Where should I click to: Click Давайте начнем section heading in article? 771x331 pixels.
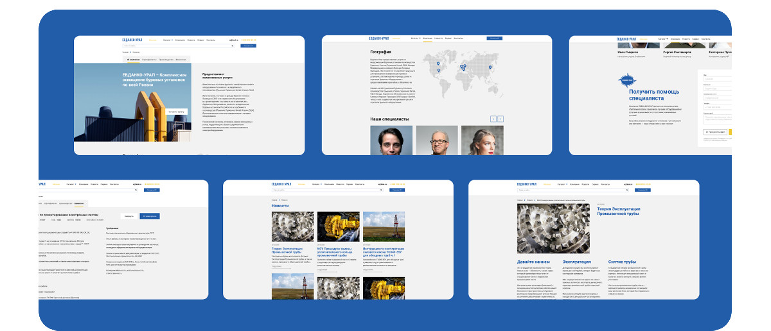tap(535, 262)
